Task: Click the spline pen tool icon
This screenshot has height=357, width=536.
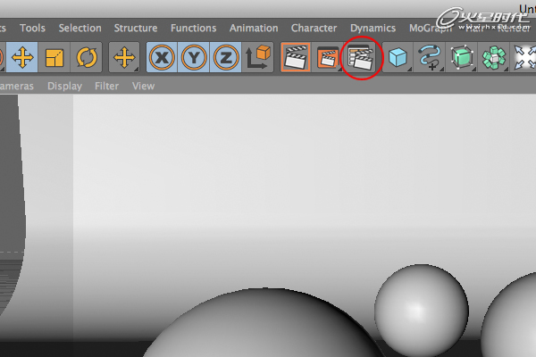Action: pyautogui.click(x=428, y=59)
